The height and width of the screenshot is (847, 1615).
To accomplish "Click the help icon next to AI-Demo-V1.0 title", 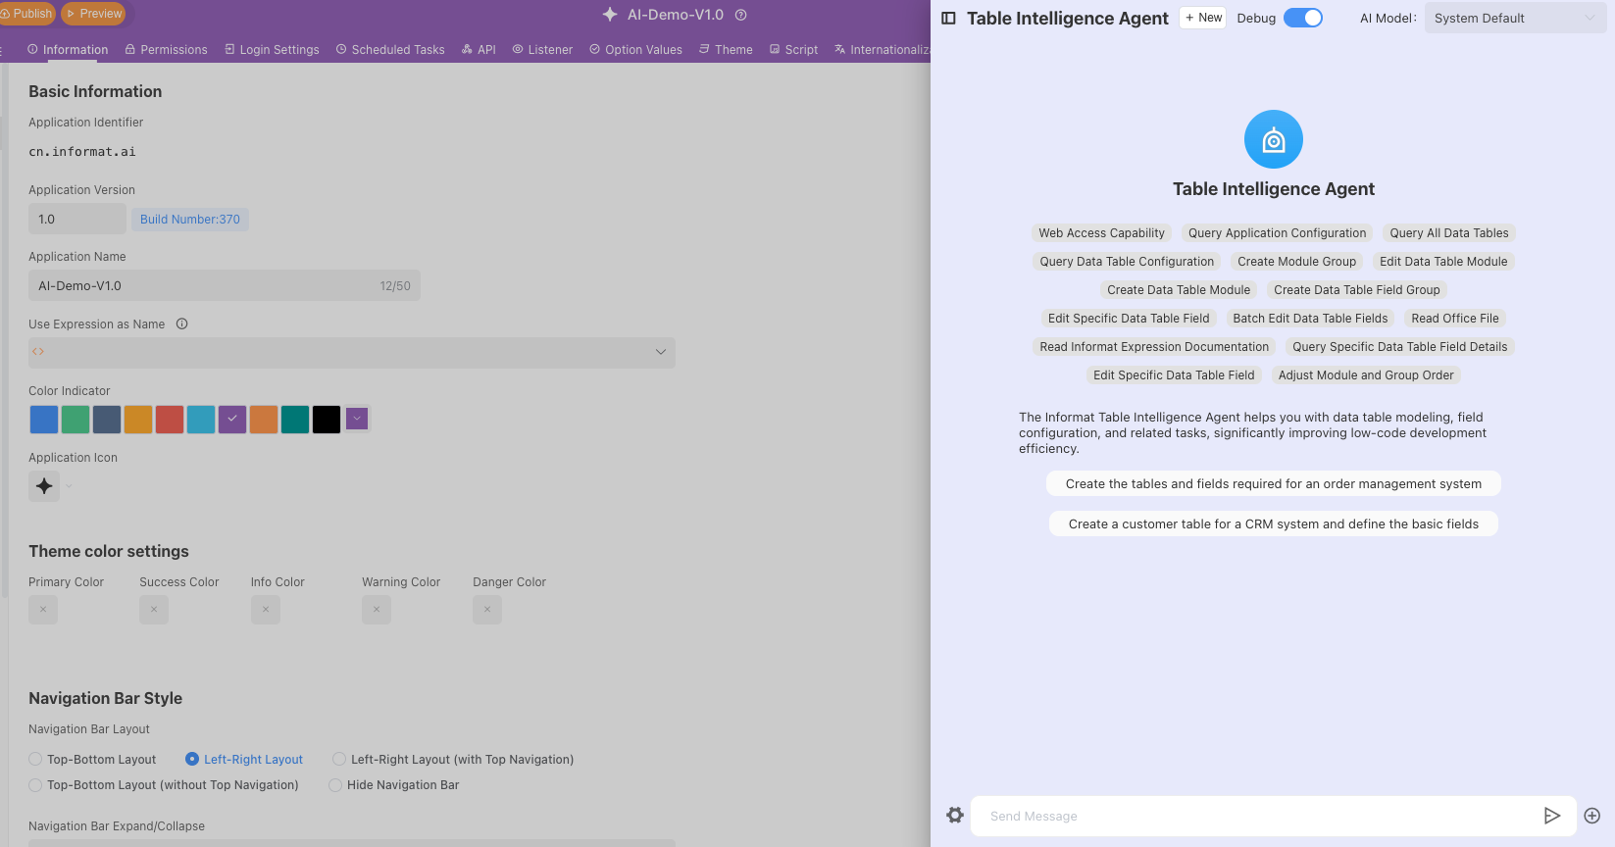I will click(741, 15).
